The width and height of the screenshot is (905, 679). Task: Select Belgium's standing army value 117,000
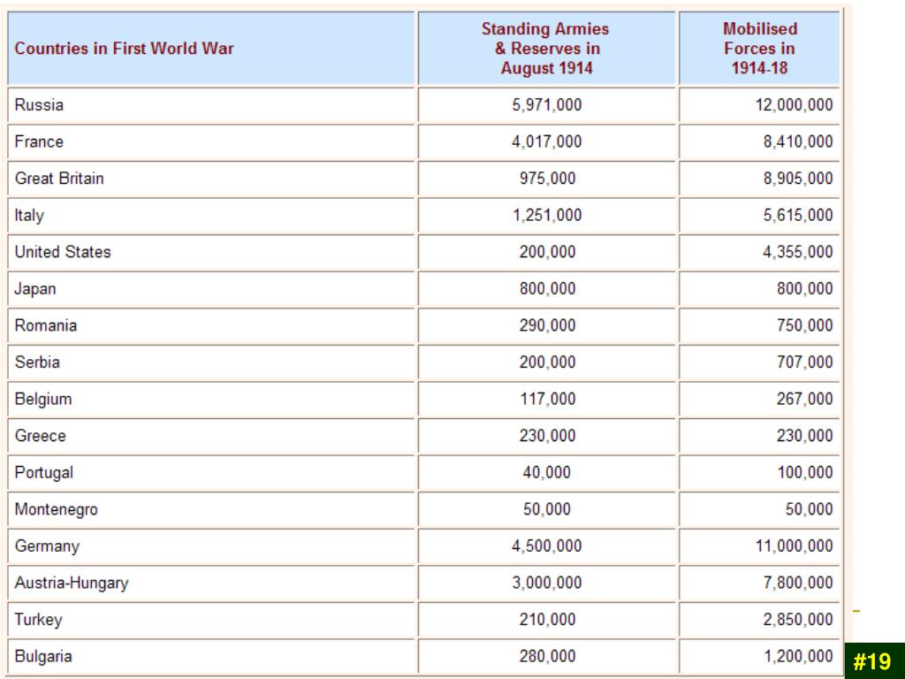(x=547, y=399)
